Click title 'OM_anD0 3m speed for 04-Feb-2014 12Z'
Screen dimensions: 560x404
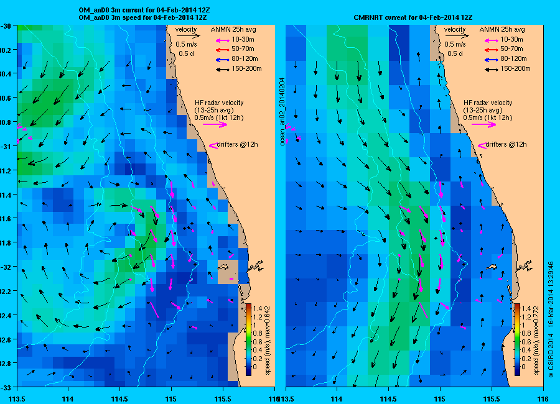click(x=142, y=17)
